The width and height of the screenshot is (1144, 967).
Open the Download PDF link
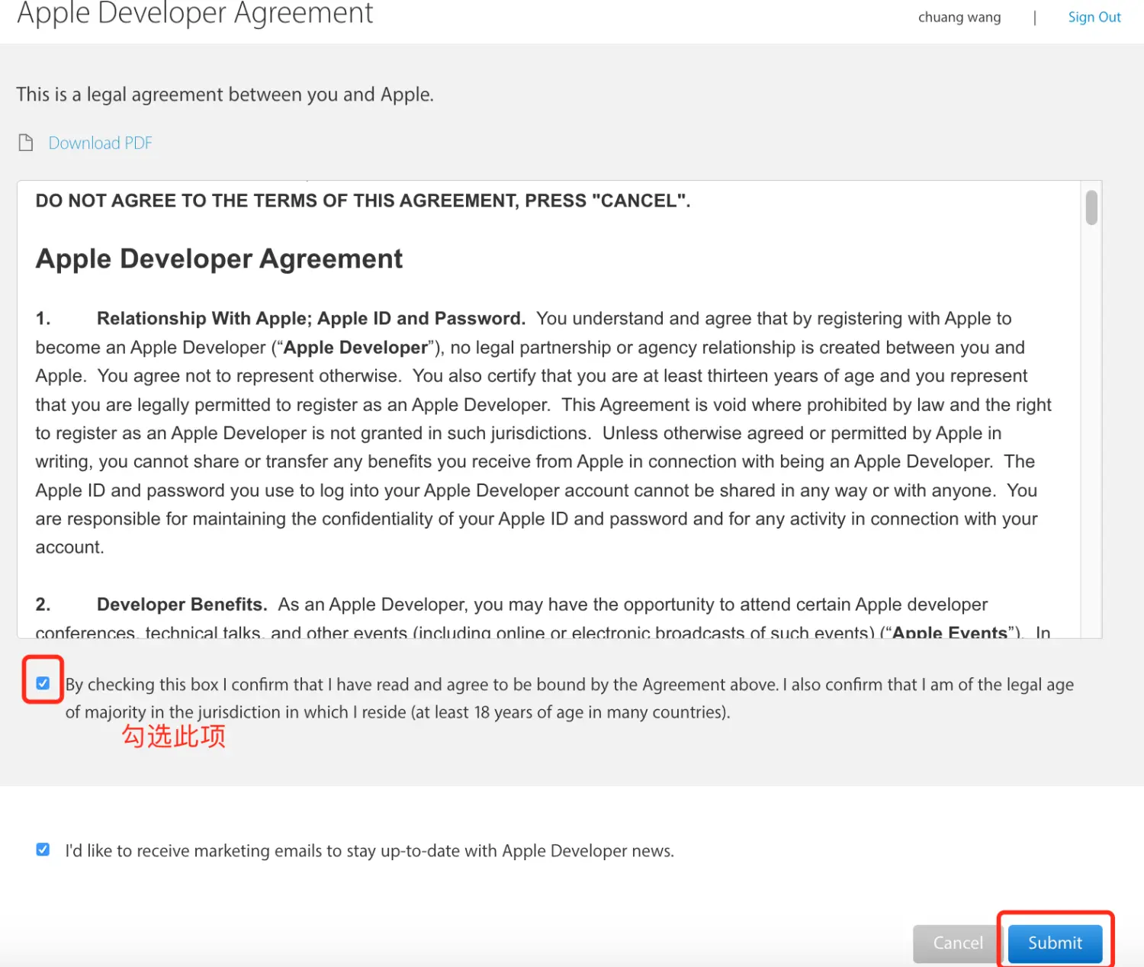[100, 143]
